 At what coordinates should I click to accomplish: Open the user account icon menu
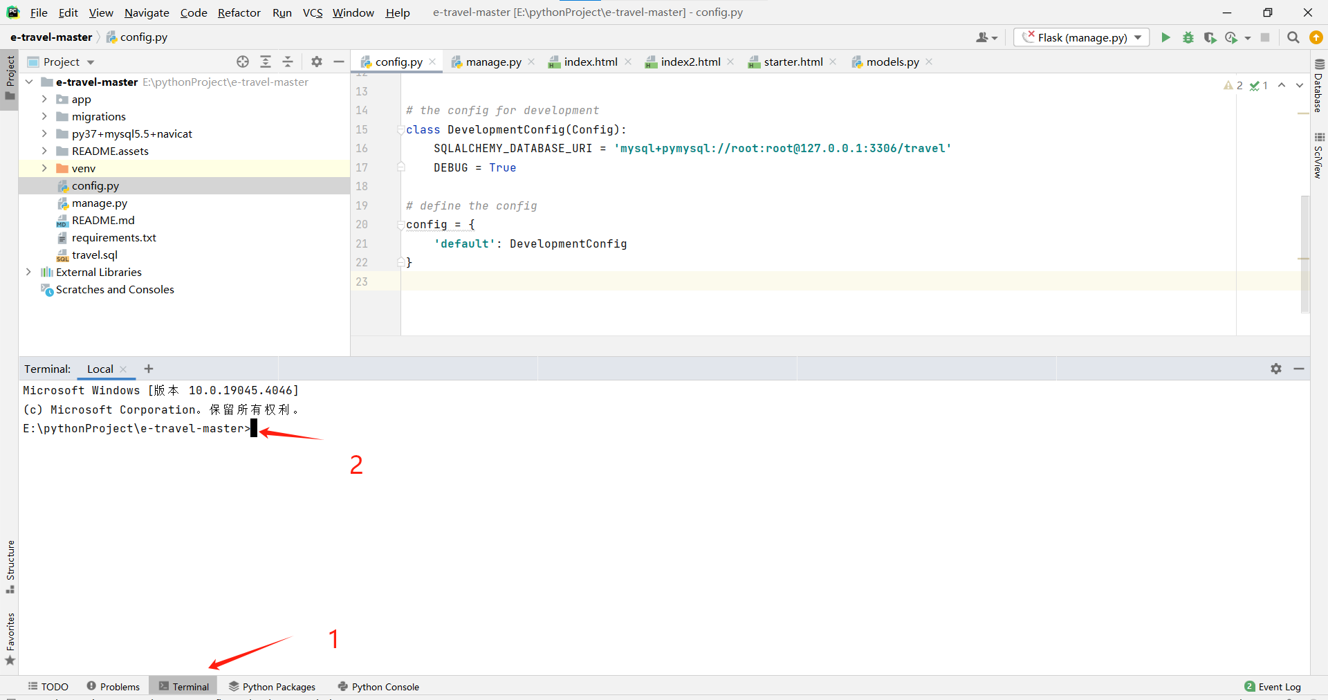click(x=986, y=37)
